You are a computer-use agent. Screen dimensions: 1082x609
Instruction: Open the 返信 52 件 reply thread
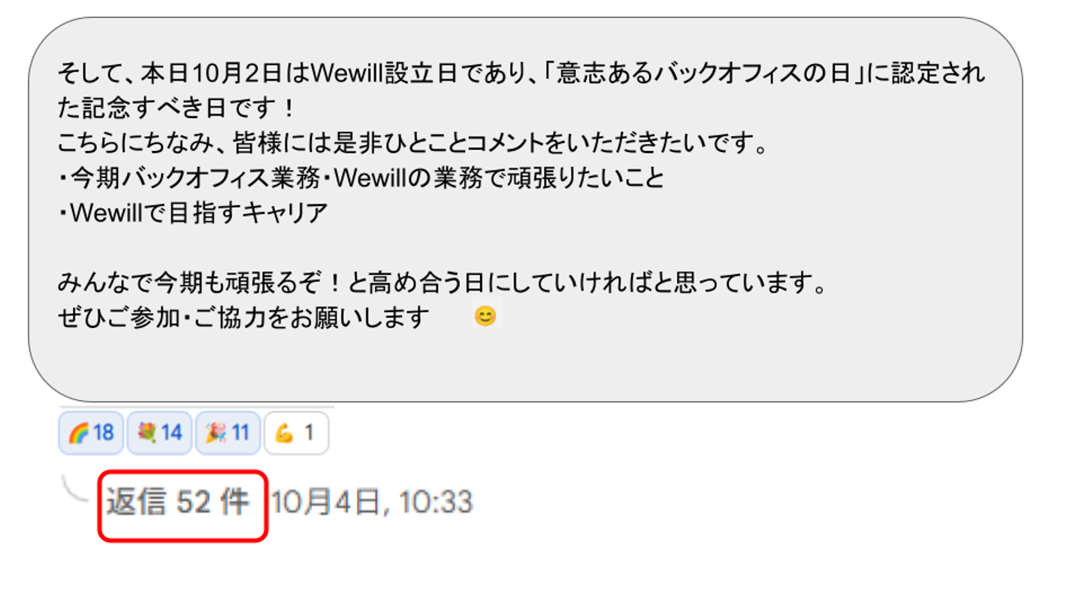click(x=177, y=502)
